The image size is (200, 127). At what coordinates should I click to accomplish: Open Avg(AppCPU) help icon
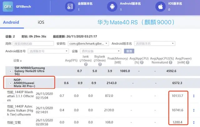142,62
